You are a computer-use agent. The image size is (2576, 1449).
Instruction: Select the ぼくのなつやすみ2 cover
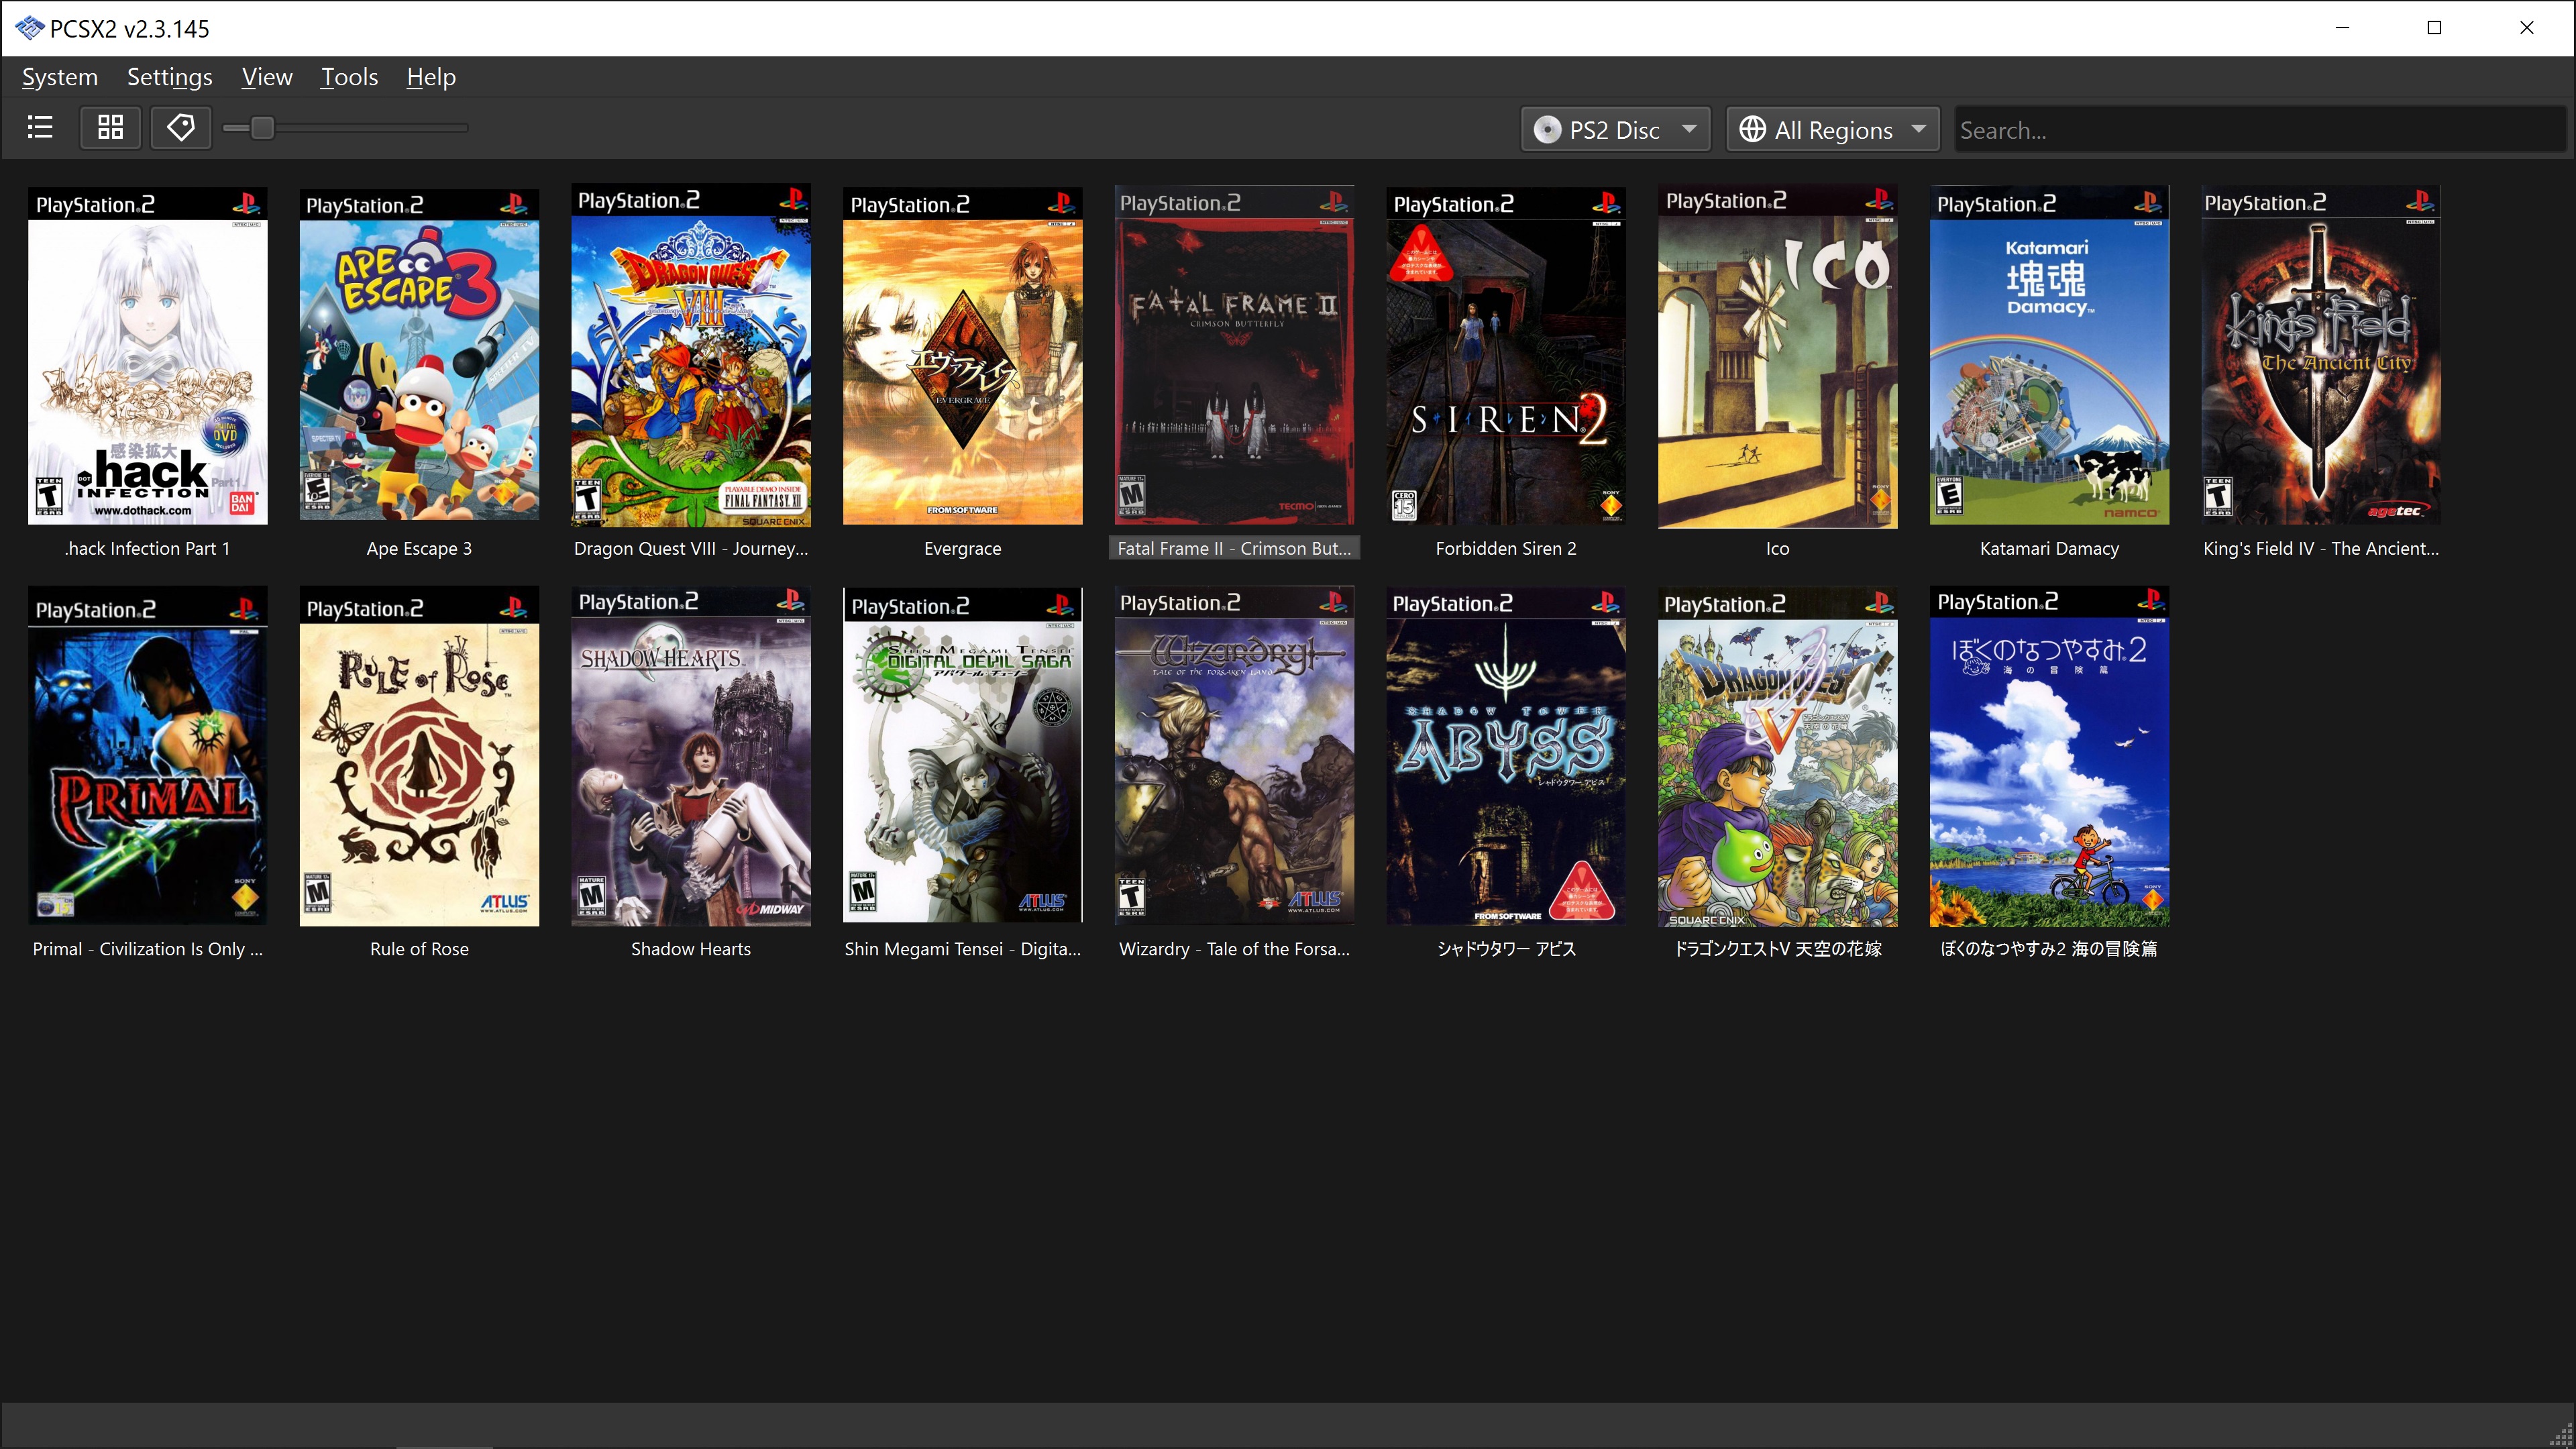click(2050, 757)
